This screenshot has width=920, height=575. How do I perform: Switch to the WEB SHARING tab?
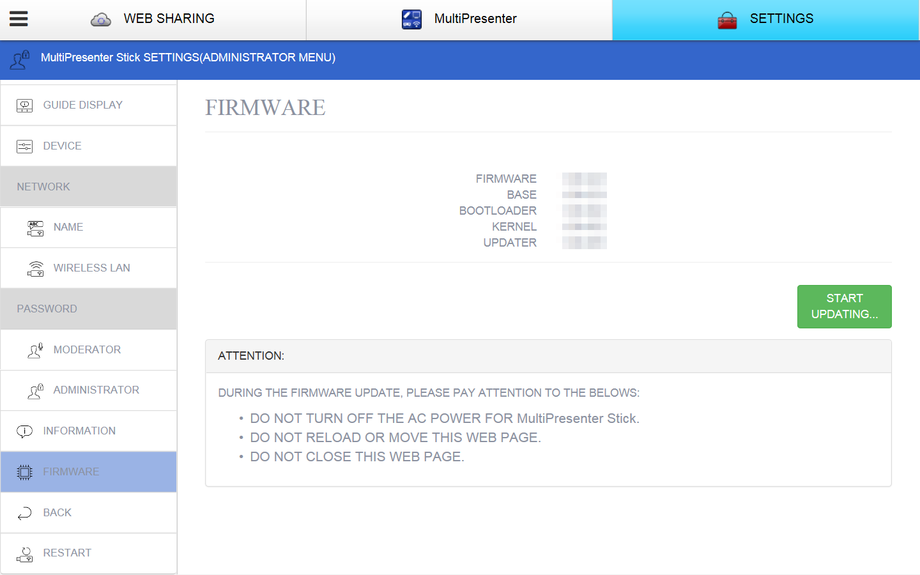(x=153, y=19)
